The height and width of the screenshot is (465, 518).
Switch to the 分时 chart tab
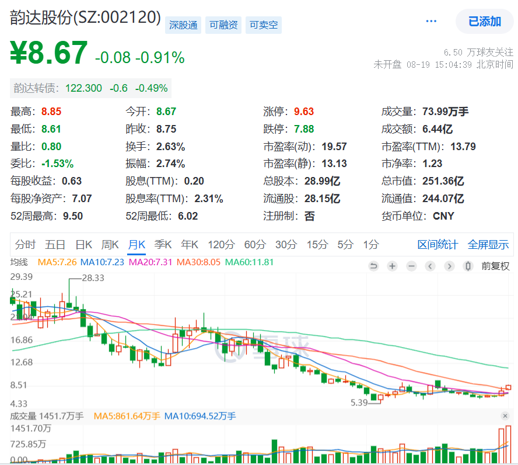(25, 245)
